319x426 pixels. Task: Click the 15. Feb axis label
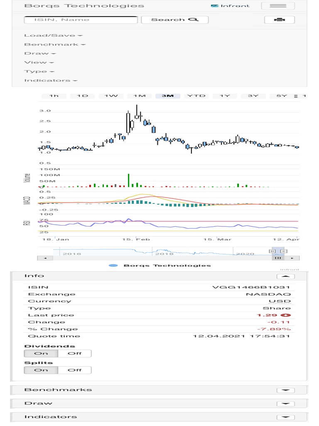point(136,239)
